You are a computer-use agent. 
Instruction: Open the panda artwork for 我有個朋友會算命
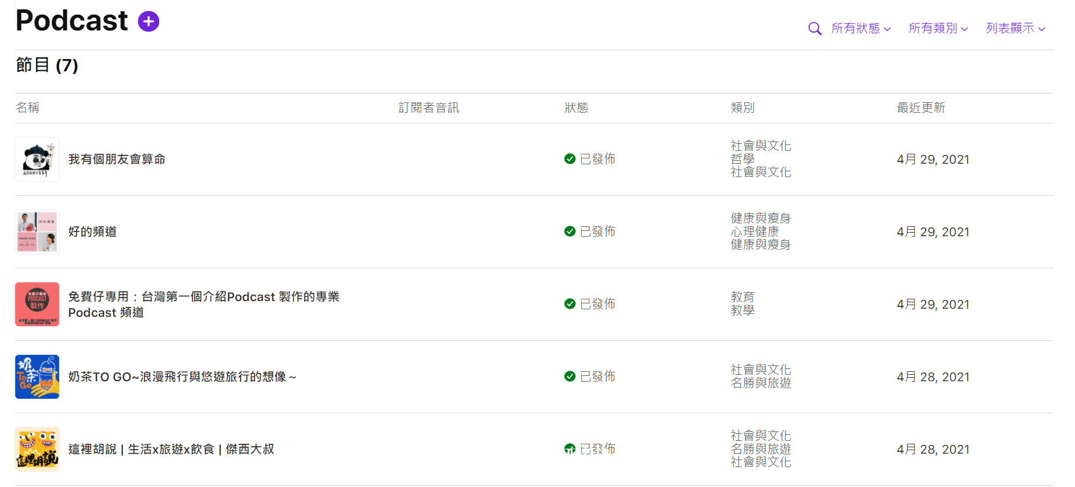click(x=37, y=159)
